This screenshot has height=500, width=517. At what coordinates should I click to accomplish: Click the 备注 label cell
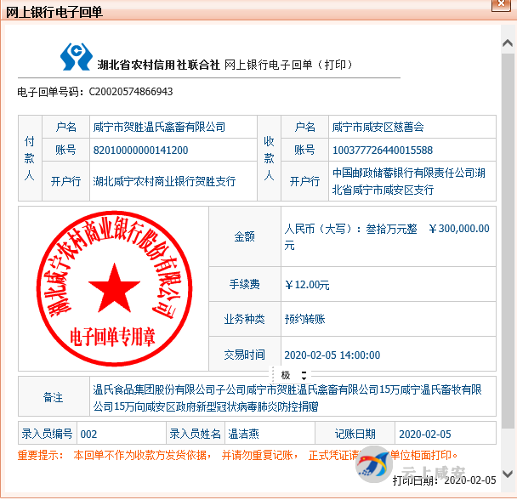pos(54,397)
